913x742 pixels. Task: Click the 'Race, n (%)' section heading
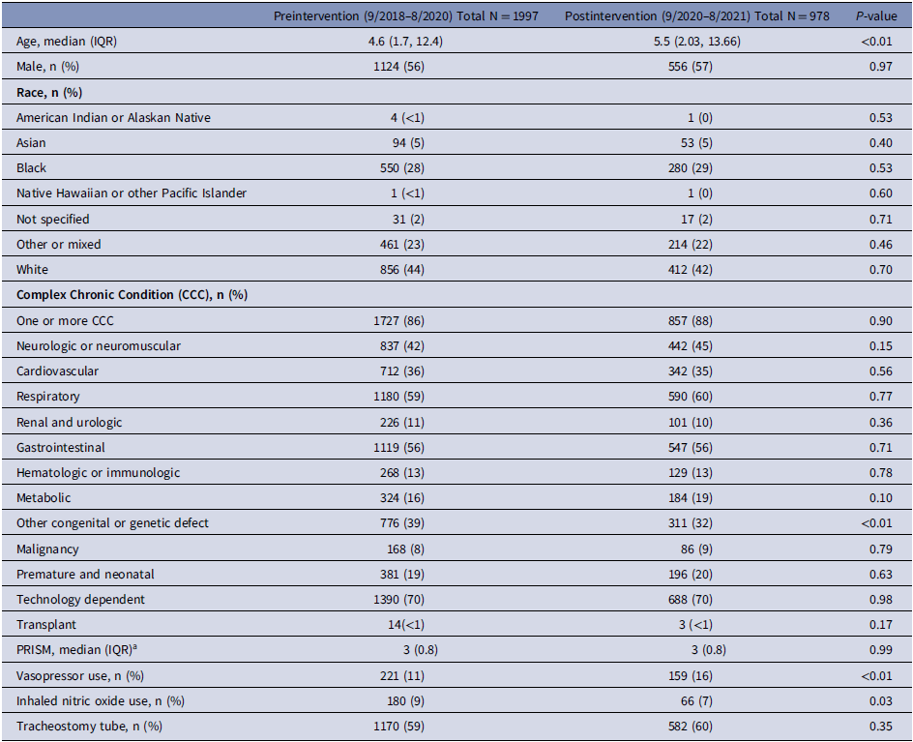click(x=50, y=92)
